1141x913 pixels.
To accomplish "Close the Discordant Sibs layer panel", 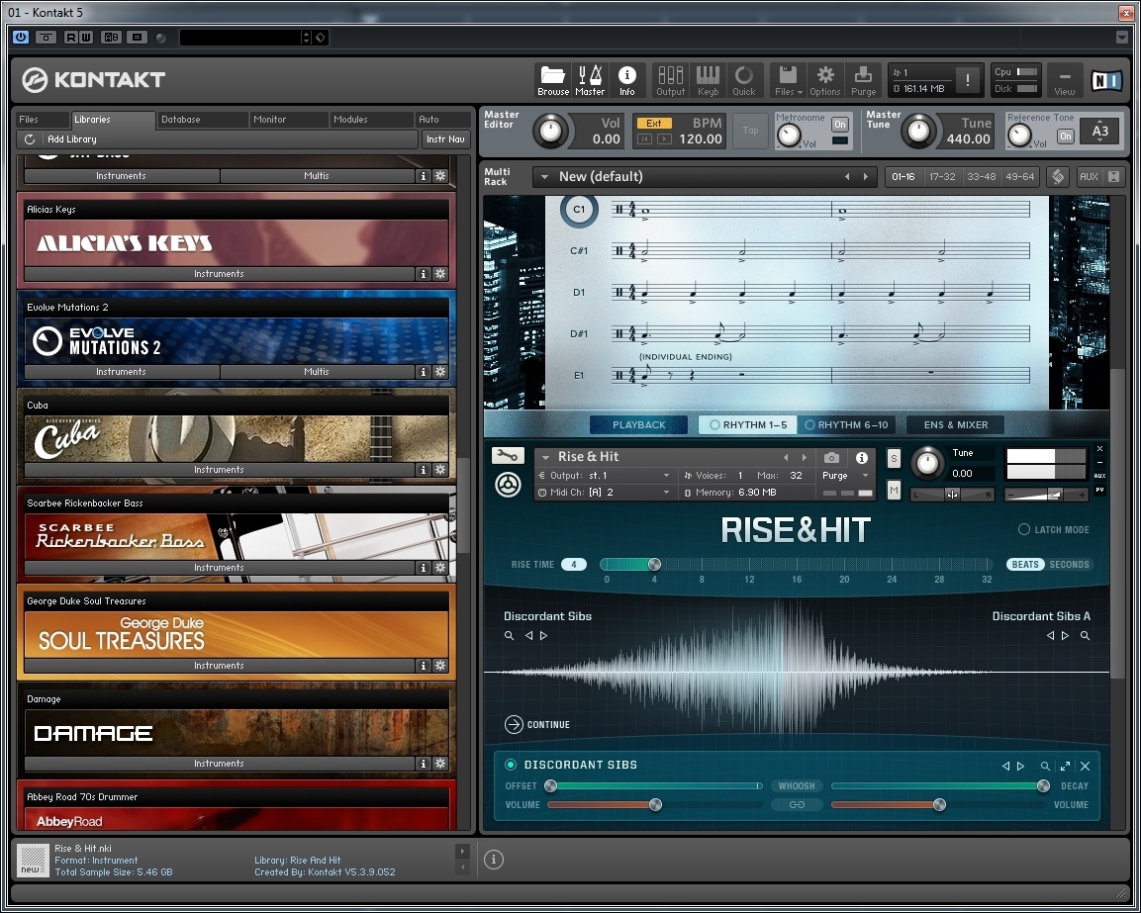I will click(1085, 766).
